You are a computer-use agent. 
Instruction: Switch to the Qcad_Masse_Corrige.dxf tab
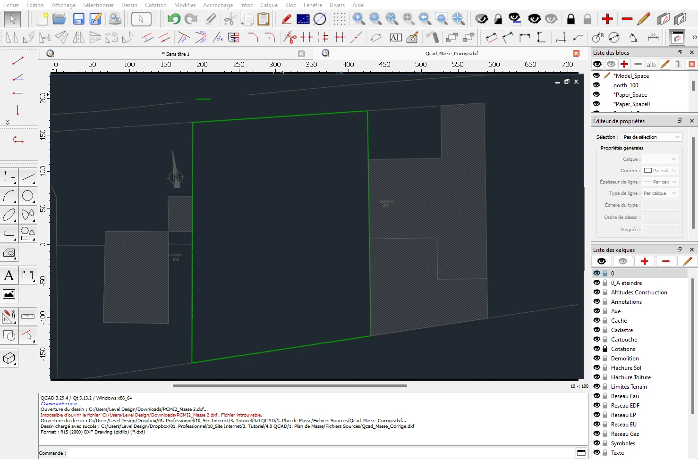pos(451,53)
